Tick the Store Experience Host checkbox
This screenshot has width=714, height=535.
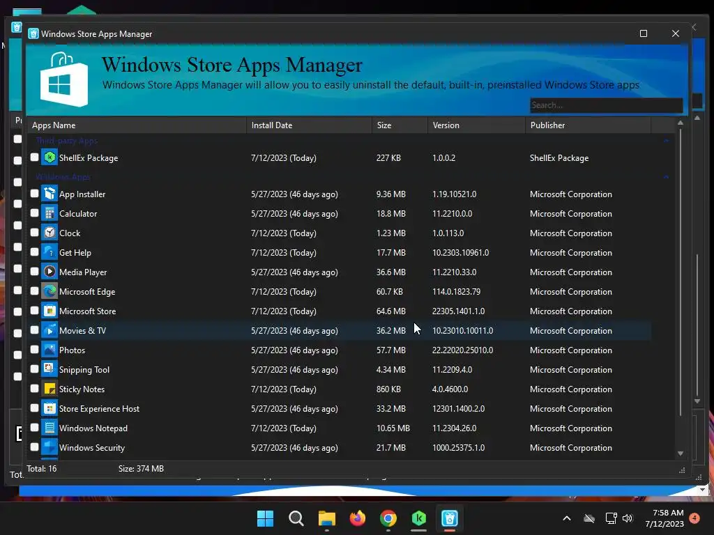point(34,408)
